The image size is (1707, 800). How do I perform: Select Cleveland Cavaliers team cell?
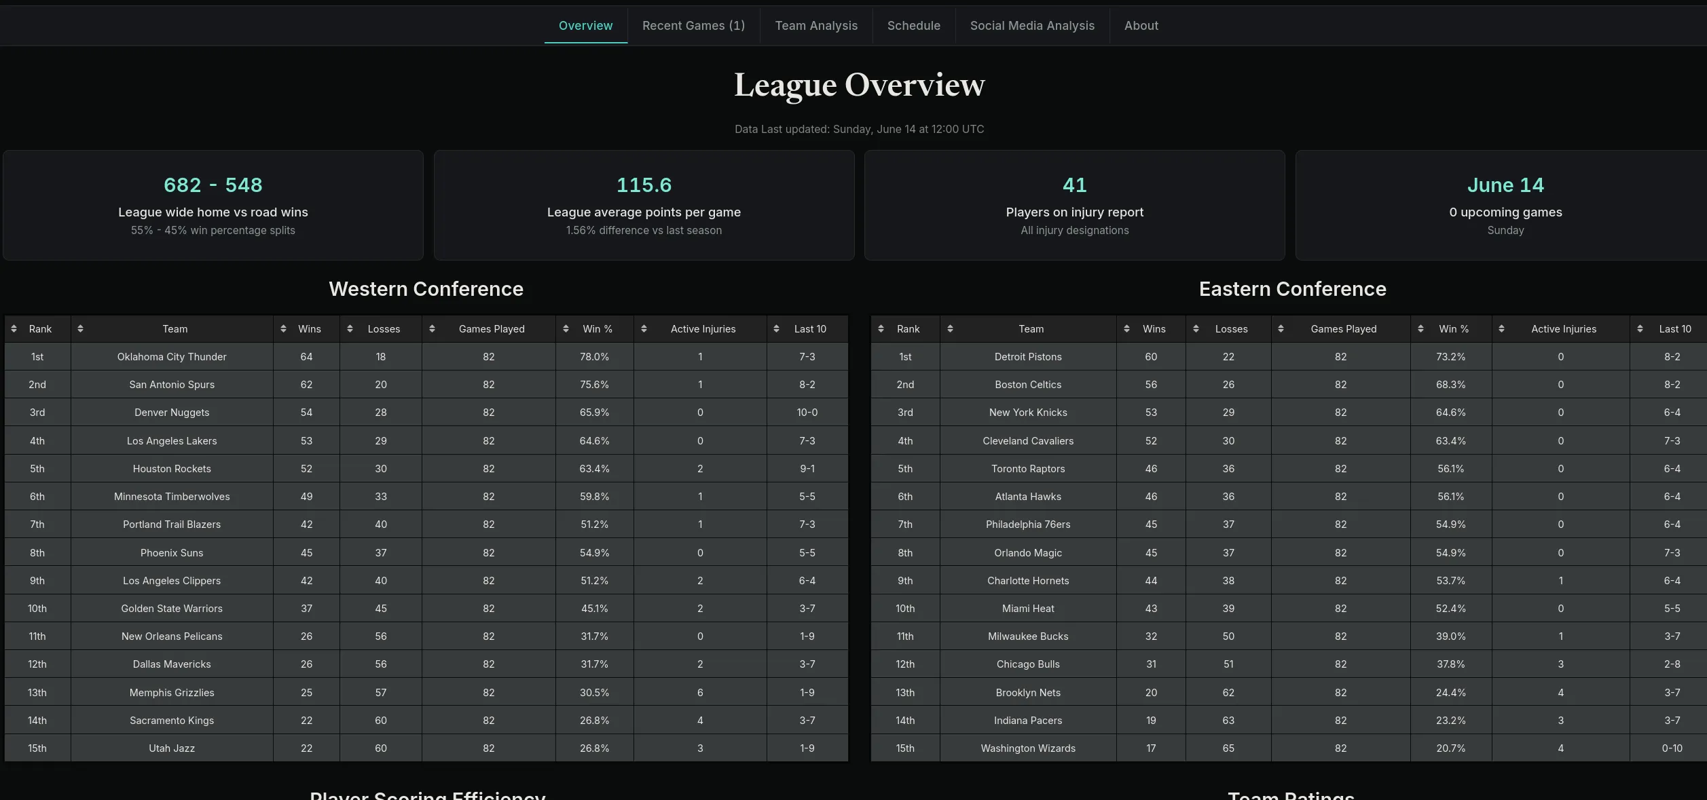pyautogui.click(x=1028, y=441)
